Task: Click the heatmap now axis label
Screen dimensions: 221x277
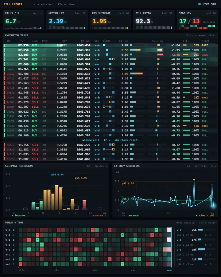Action: click(x=169, y=270)
